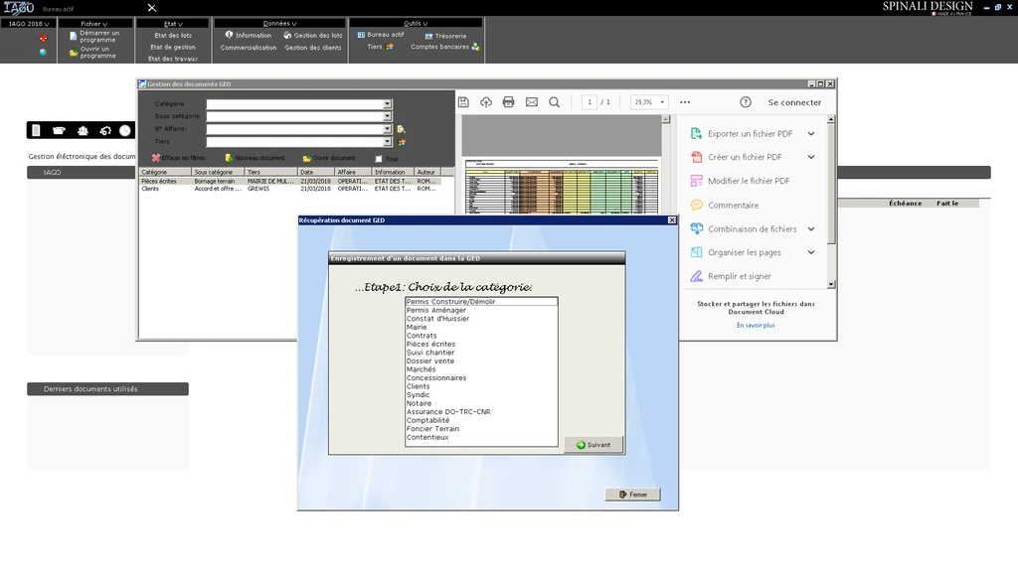Toggle the Tous checkbox

[379, 158]
